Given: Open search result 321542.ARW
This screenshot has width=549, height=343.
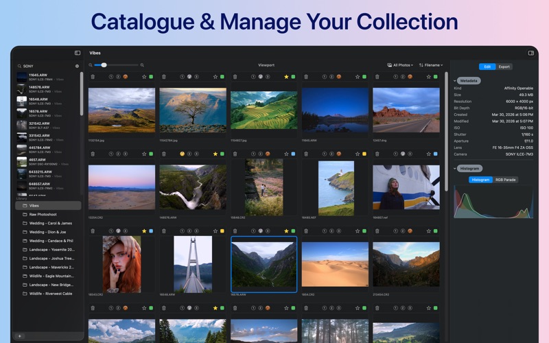Looking at the screenshot, I should coord(48,126).
